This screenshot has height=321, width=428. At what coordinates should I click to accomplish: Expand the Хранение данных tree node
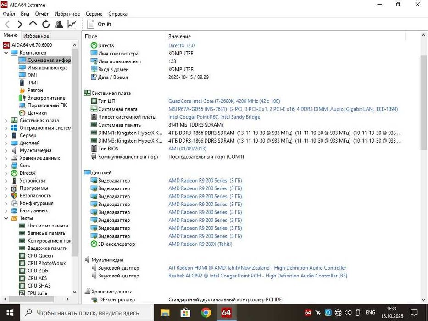tap(6, 158)
